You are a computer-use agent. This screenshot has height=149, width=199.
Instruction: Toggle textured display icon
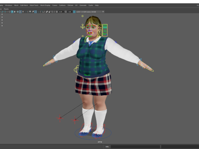[x=20, y=12]
